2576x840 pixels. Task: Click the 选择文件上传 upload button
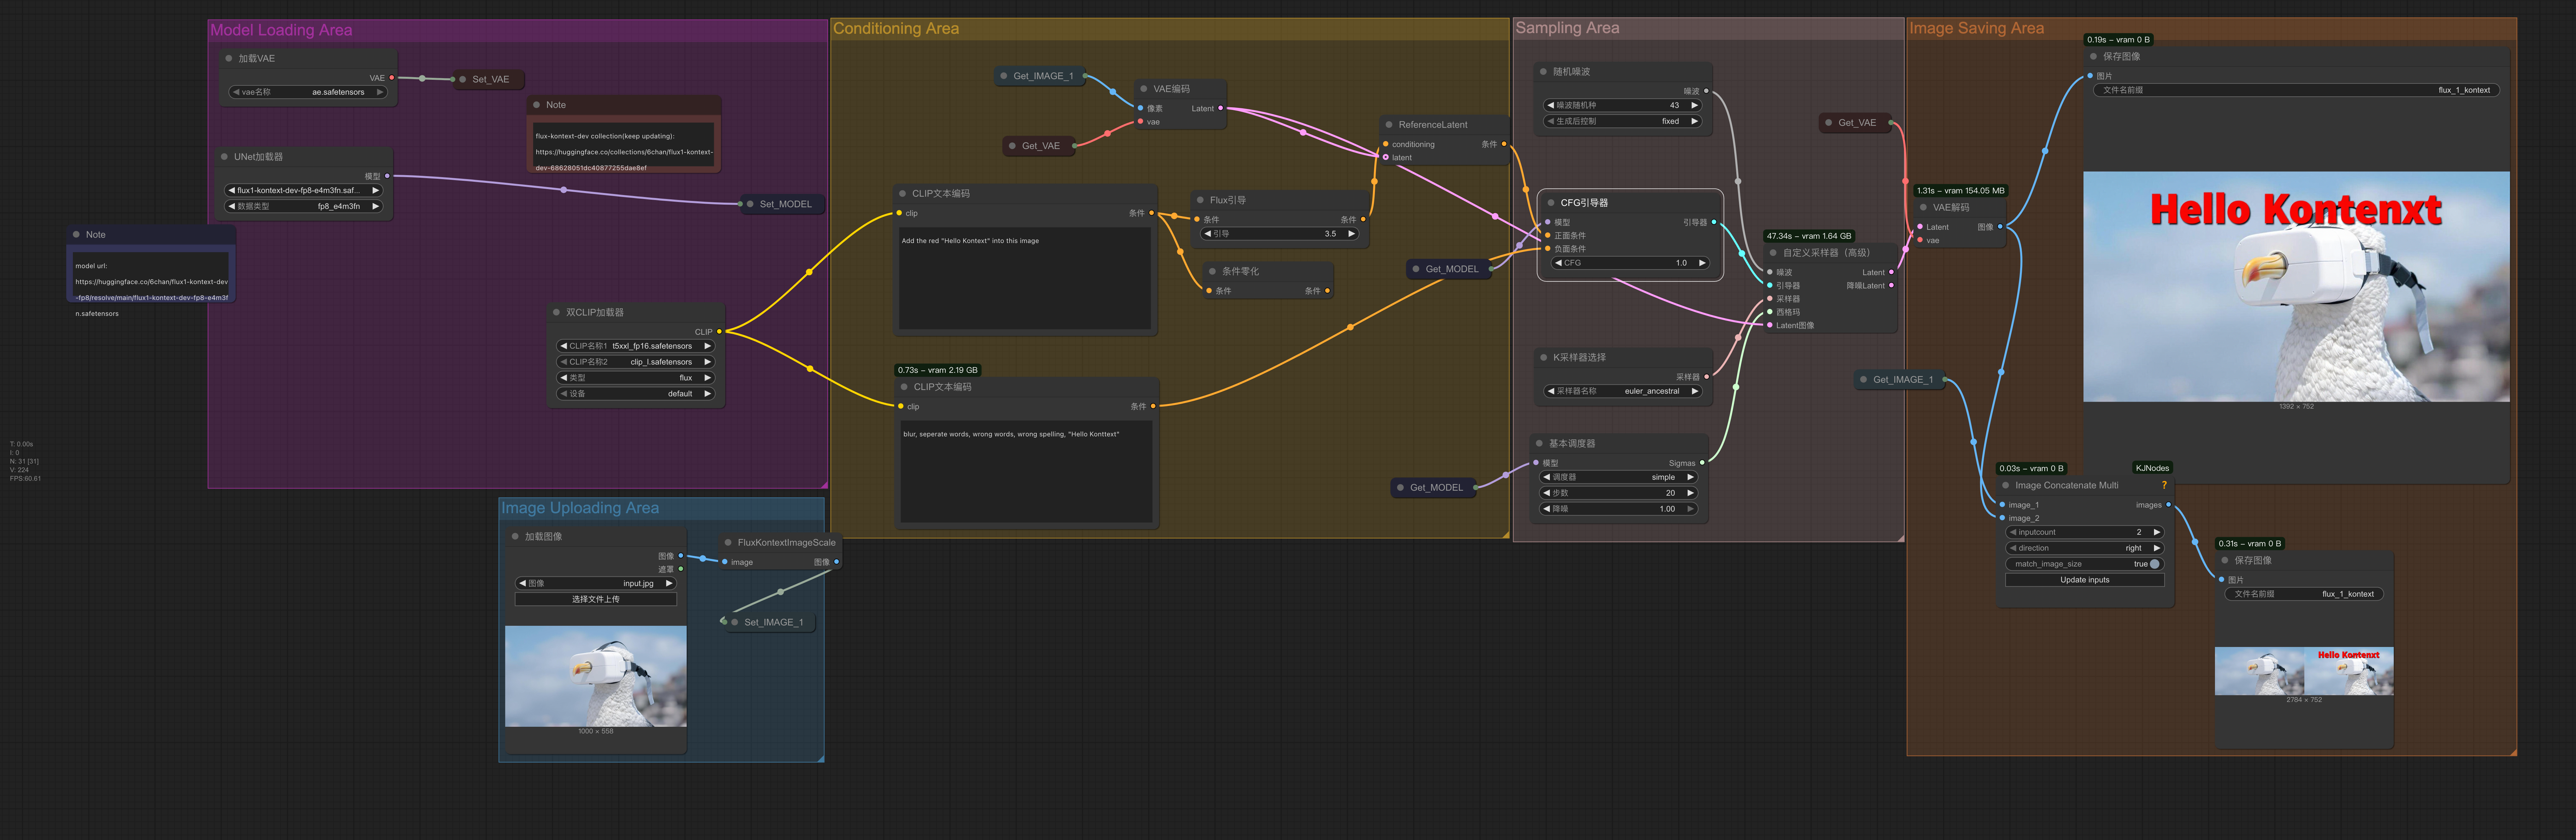click(x=596, y=599)
